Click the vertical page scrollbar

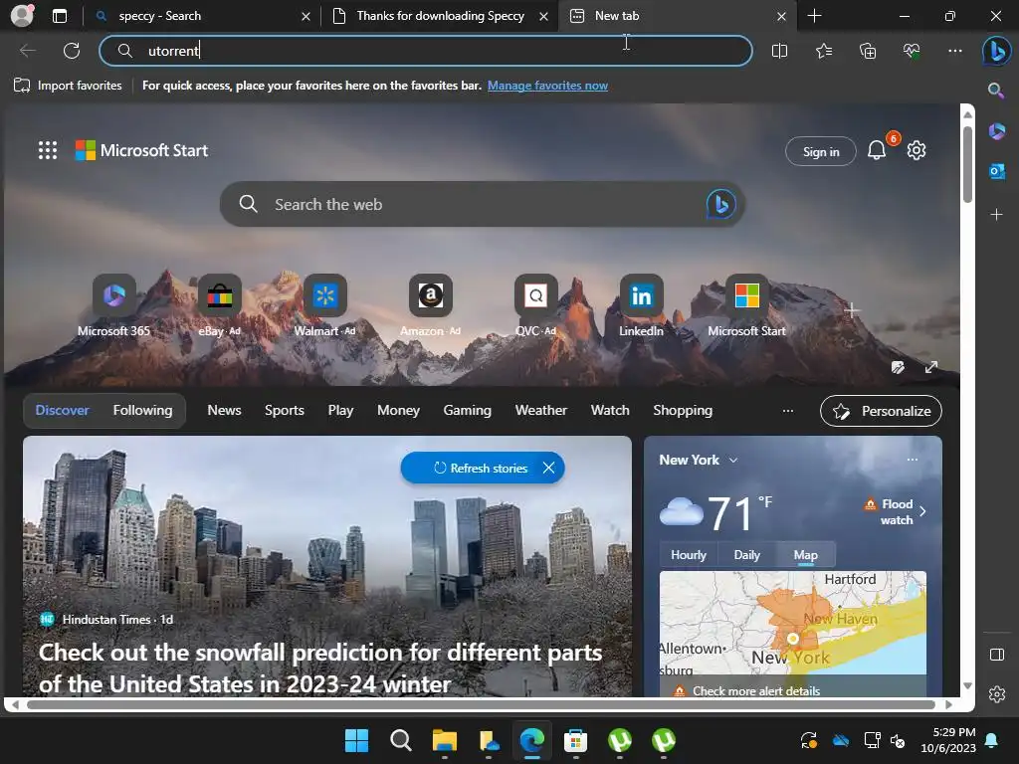[x=967, y=165]
